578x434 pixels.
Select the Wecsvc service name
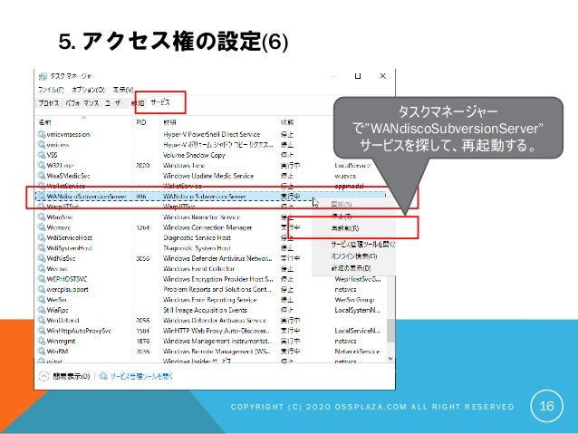57,268
